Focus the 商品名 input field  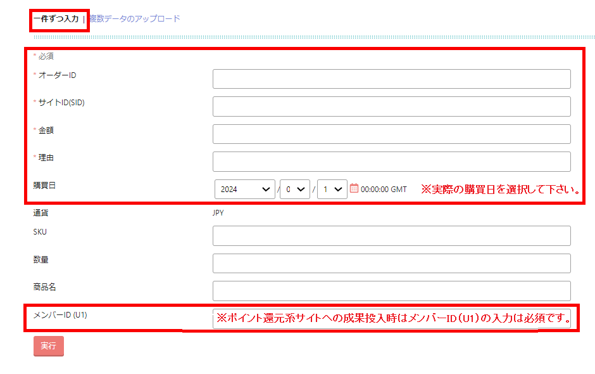391,291
